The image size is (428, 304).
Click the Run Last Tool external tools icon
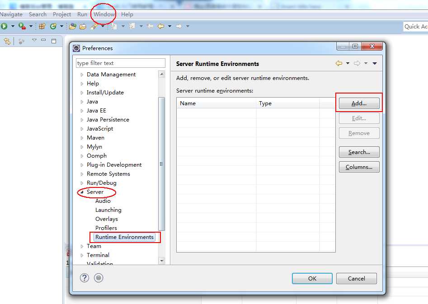pos(22,26)
